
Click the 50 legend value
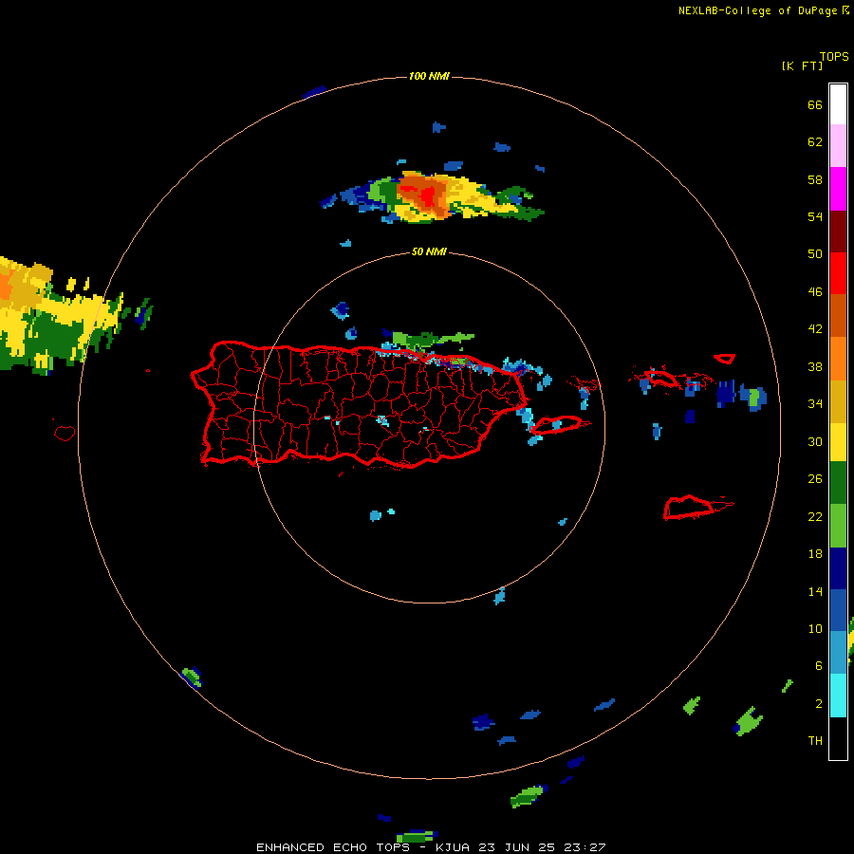[x=815, y=254]
